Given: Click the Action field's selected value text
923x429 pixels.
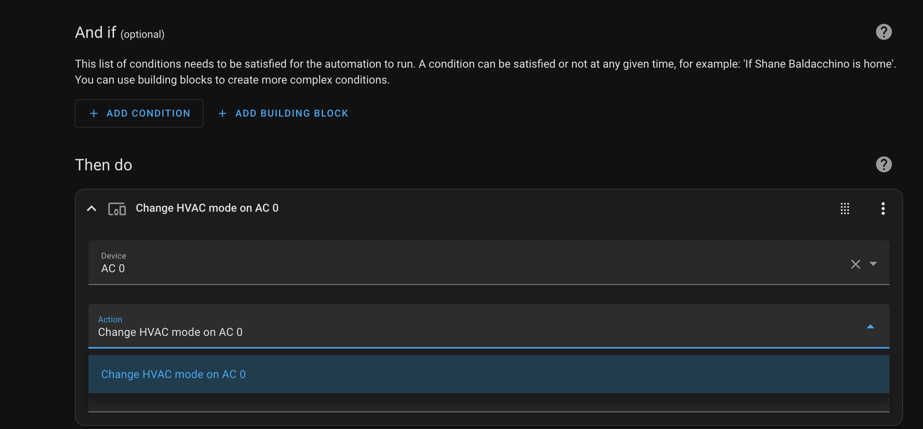Looking at the screenshot, I should coord(170,332).
